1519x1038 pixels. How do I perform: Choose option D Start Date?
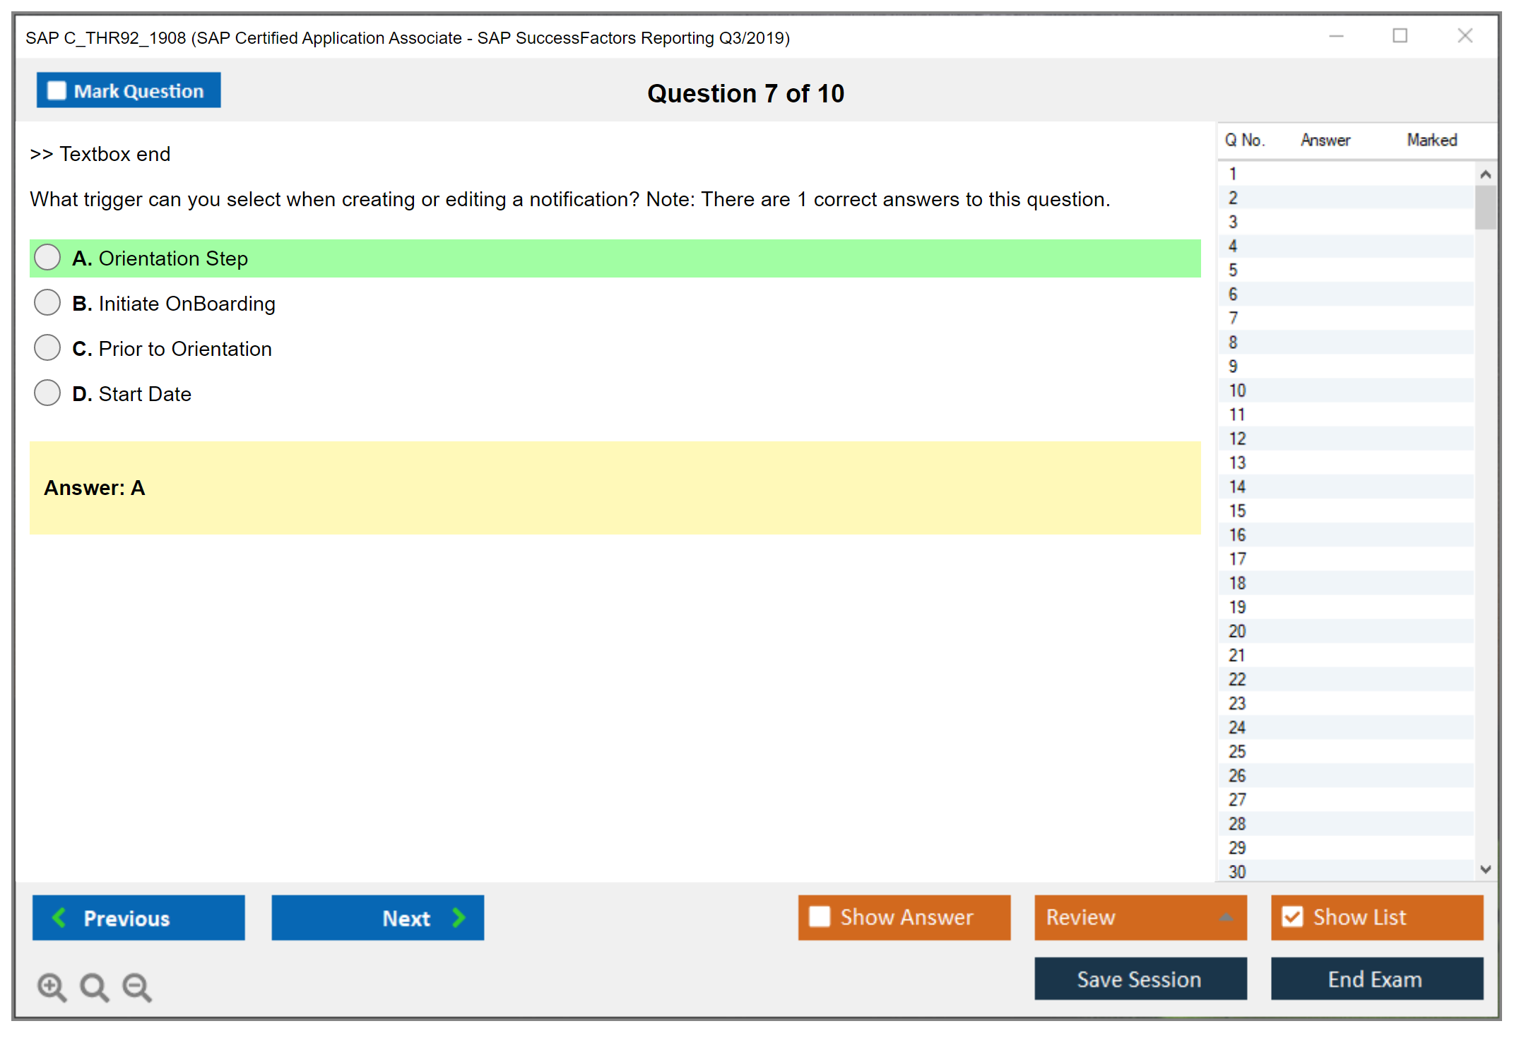pyautogui.click(x=47, y=393)
